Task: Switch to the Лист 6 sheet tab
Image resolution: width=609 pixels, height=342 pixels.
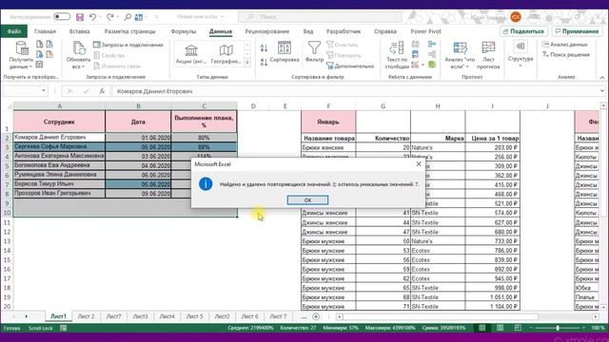Action: click(x=249, y=316)
